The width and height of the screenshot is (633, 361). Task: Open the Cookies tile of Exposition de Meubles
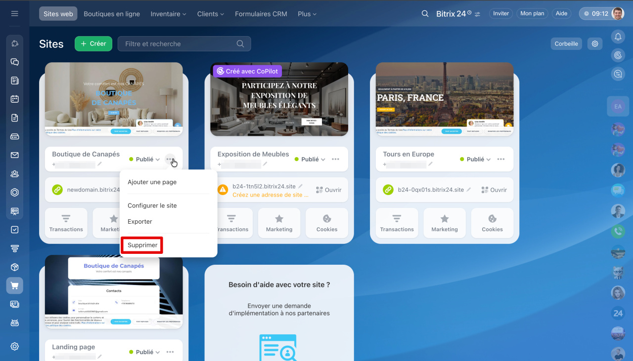tap(327, 223)
